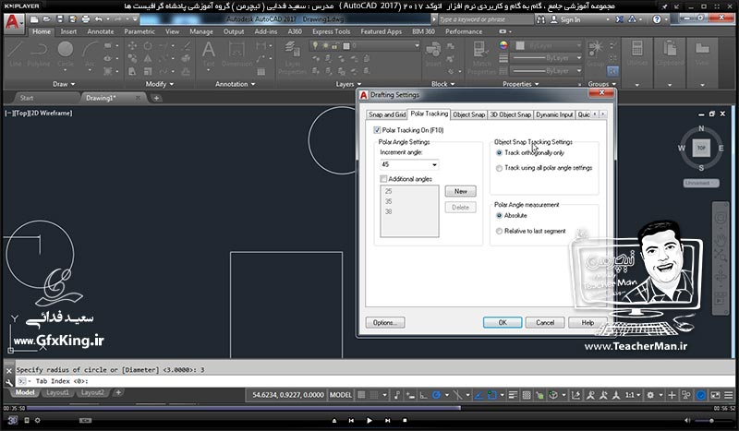Click the Save icon in quick access toolbar
Viewport: 739px width, 431px height.
pyautogui.click(x=60, y=19)
